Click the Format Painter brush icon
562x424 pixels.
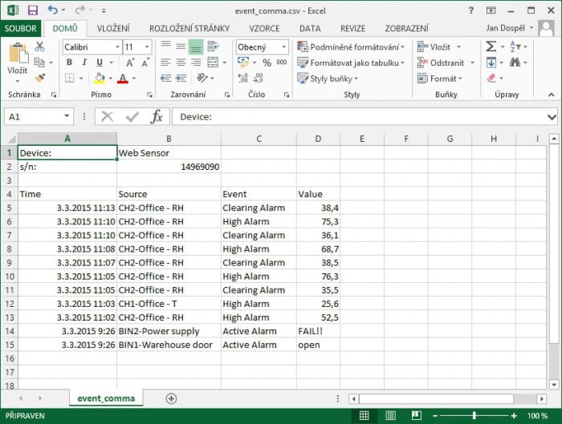tap(40, 79)
